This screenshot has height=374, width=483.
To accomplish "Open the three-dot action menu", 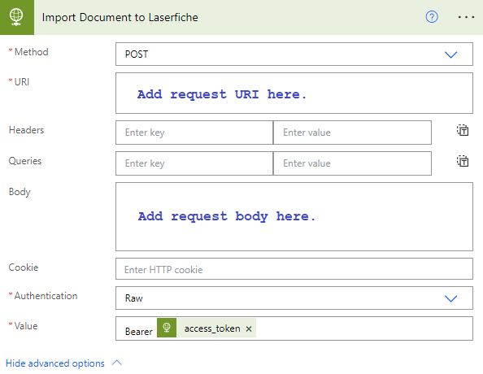I will pyautogui.click(x=466, y=17).
